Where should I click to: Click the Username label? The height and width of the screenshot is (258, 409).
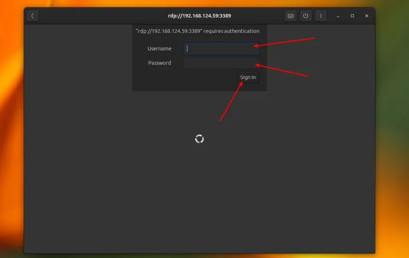coord(159,49)
